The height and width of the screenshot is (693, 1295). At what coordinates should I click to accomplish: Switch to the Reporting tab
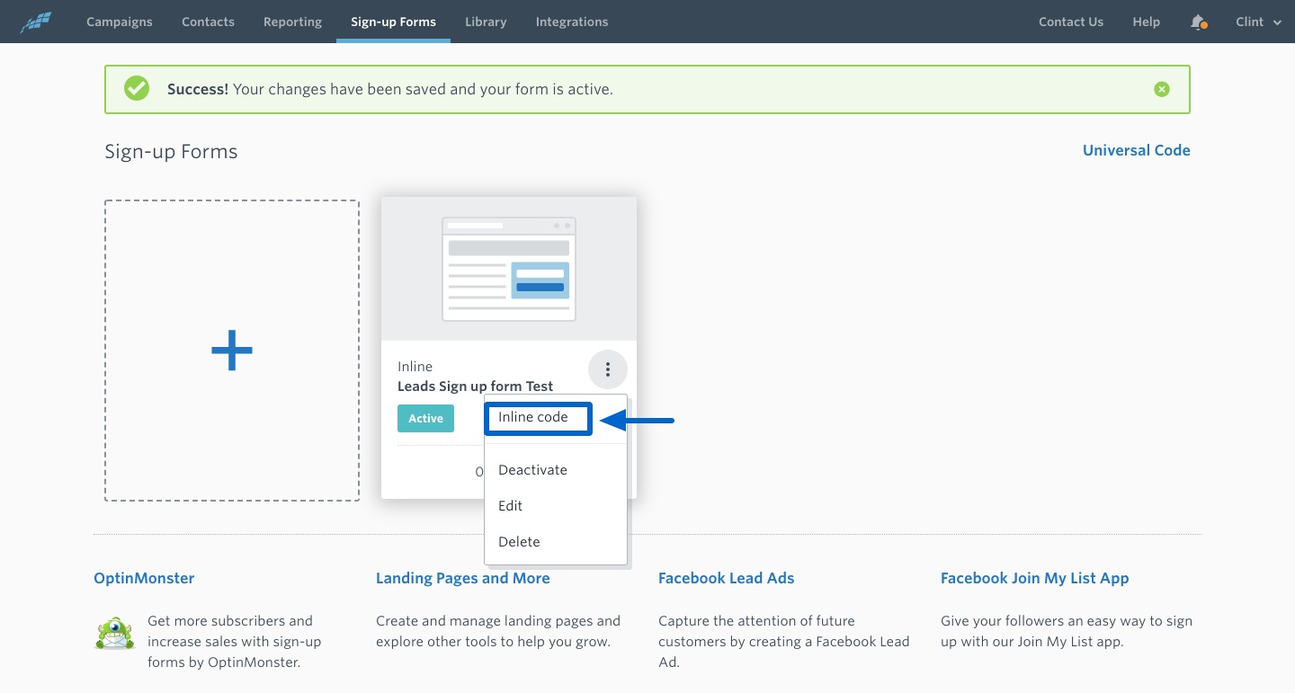pos(292,22)
